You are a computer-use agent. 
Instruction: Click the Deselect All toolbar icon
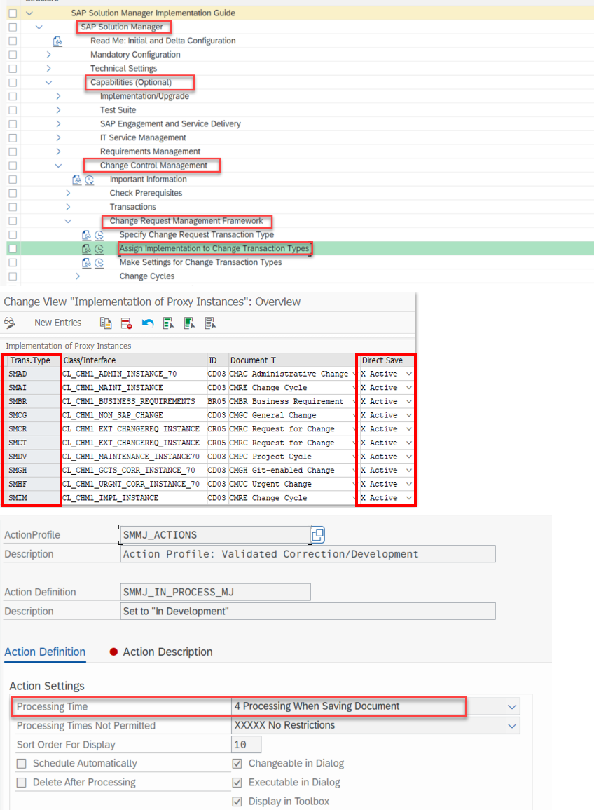click(x=210, y=323)
